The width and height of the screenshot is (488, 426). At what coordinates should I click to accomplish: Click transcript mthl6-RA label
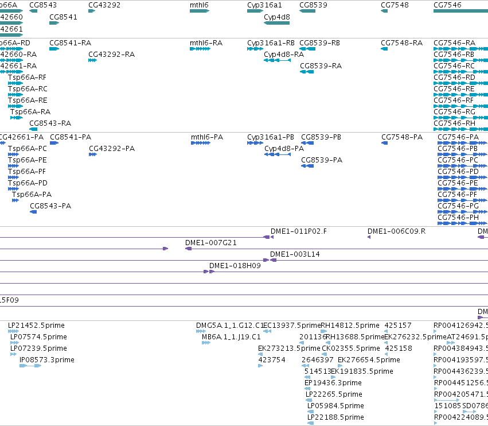pos(206,43)
